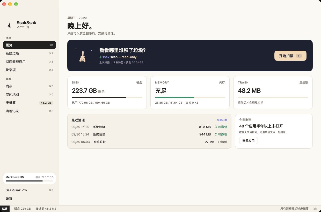Click the 27 MB cleanup size
The image size is (321, 212).
tap(209, 142)
